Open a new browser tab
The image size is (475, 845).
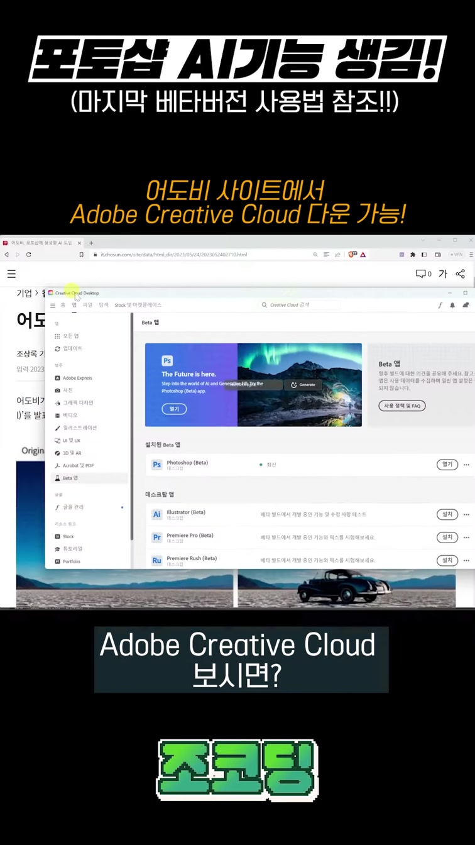click(91, 243)
